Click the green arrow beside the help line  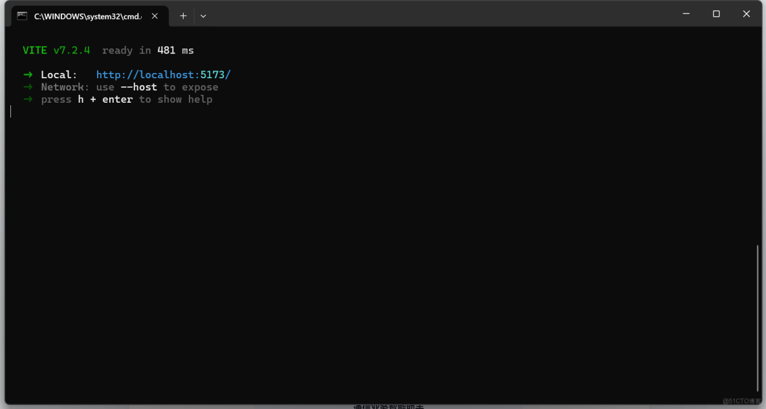click(27, 99)
